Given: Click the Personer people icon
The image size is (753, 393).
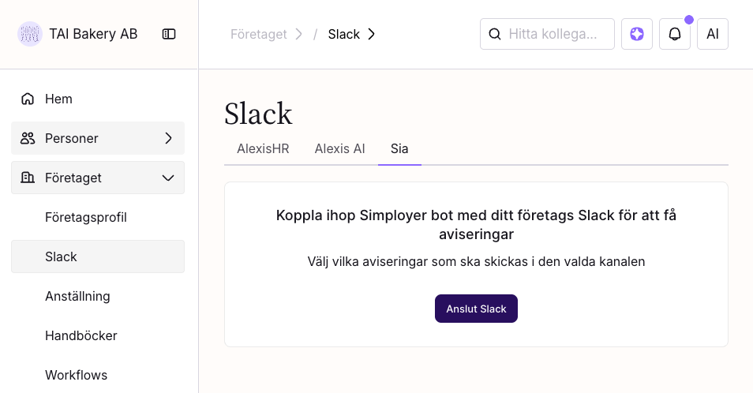Looking at the screenshot, I should [28, 138].
